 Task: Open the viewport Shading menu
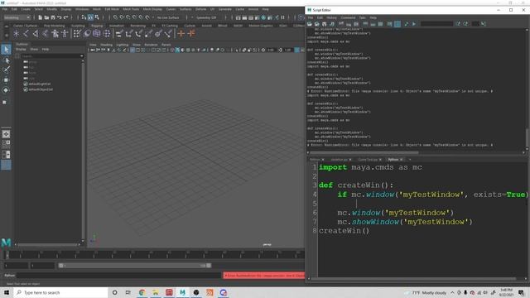[x=106, y=45]
